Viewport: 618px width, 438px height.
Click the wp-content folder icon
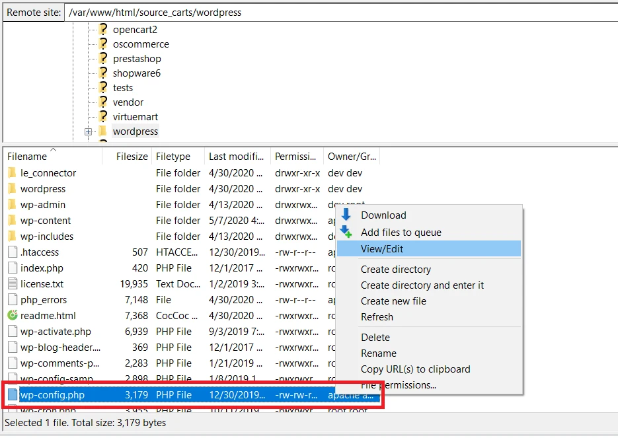(12, 220)
